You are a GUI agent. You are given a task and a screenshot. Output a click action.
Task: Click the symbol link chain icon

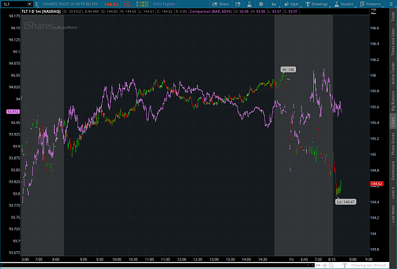(37, 4)
